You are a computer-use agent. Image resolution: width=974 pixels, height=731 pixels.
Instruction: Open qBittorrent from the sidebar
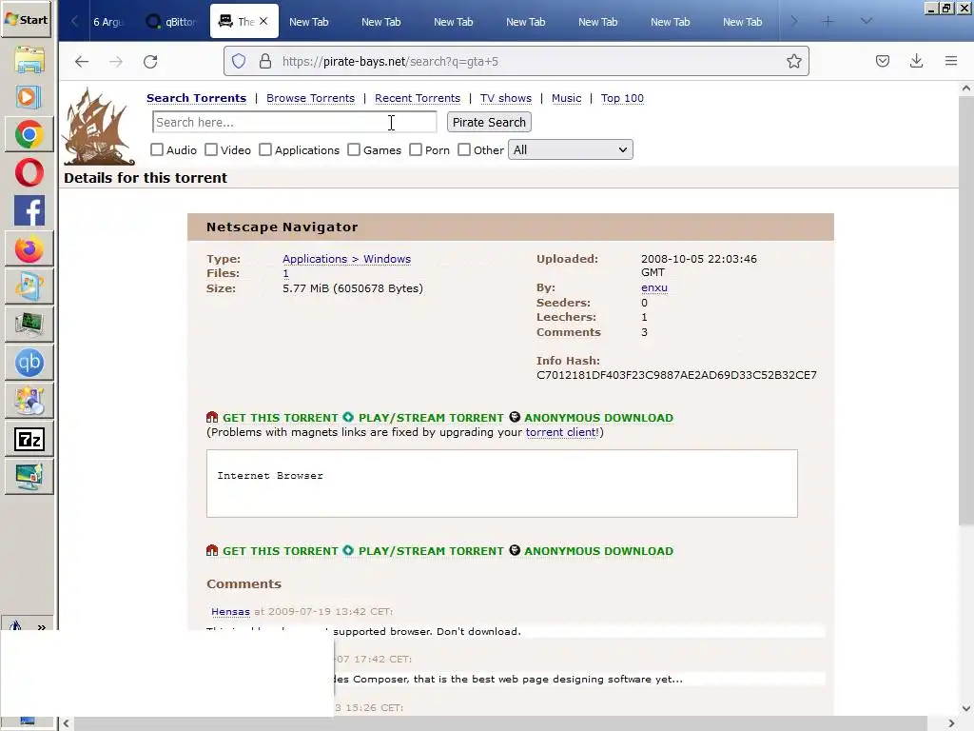29,363
